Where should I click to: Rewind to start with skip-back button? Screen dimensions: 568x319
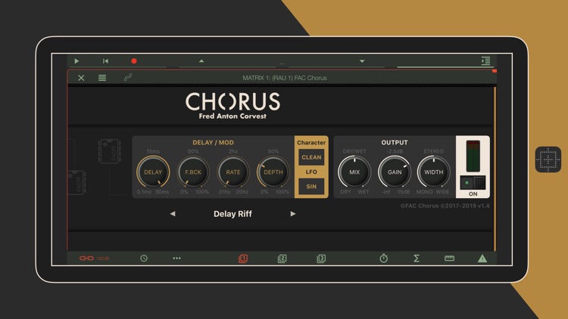[x=105, y=61]
